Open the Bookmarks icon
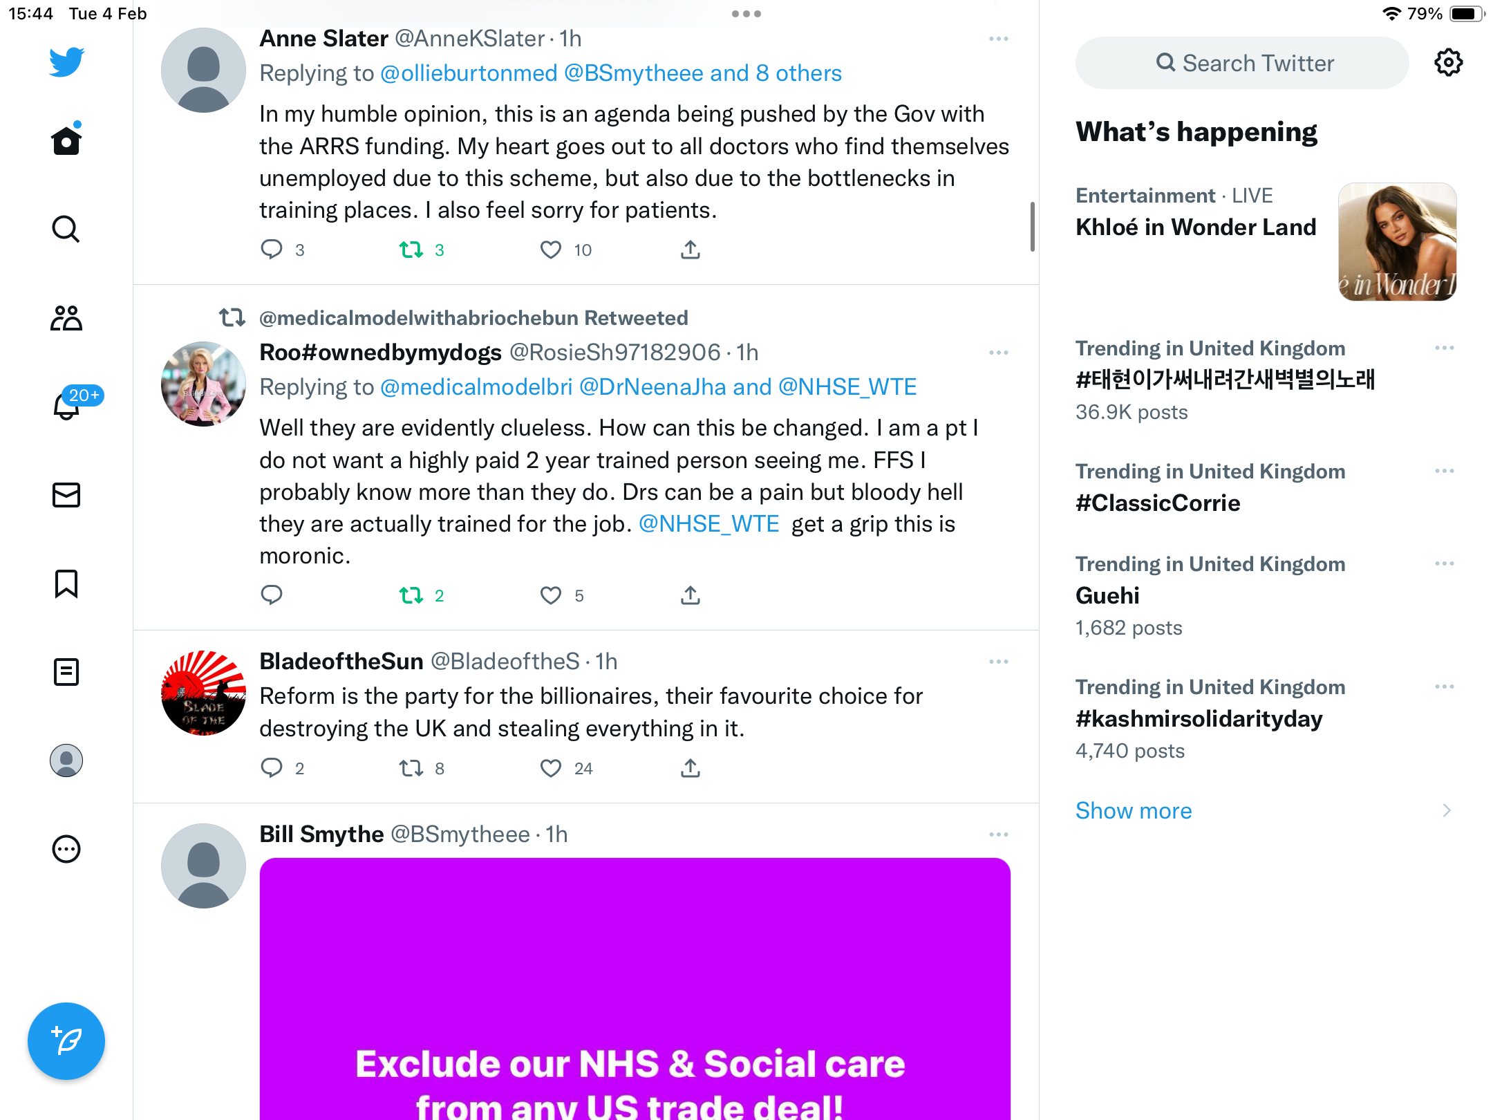Screen dimensions: 1493x1120 [66, 584]
